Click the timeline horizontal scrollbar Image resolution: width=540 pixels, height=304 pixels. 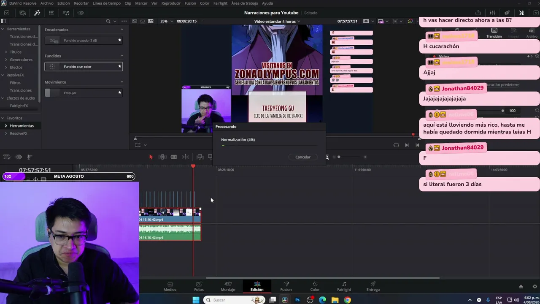(x=323, y=278)
